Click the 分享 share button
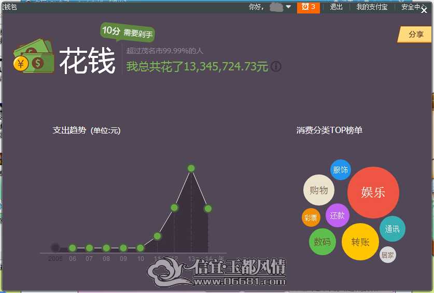Image resolution: width=434 pixels, height=293 pixels. [x=415, y=34]
